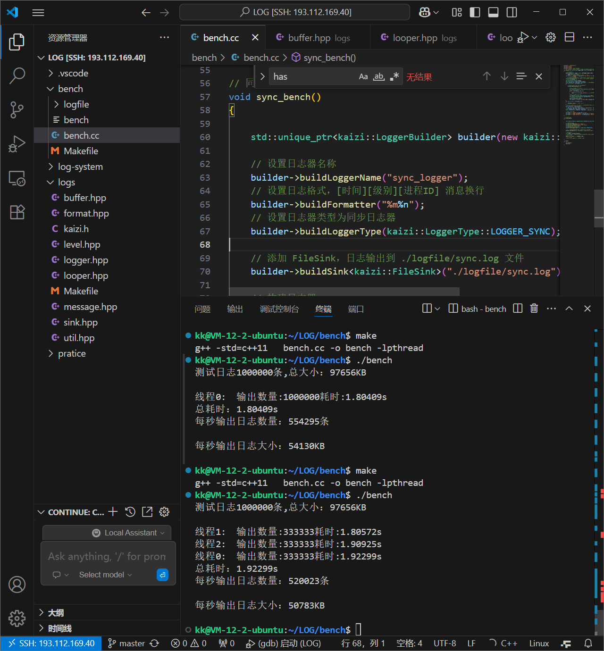Go back in navigation history
Viewport: 604px width, 651px height.
pyautogui.click(x=146, y=13)
